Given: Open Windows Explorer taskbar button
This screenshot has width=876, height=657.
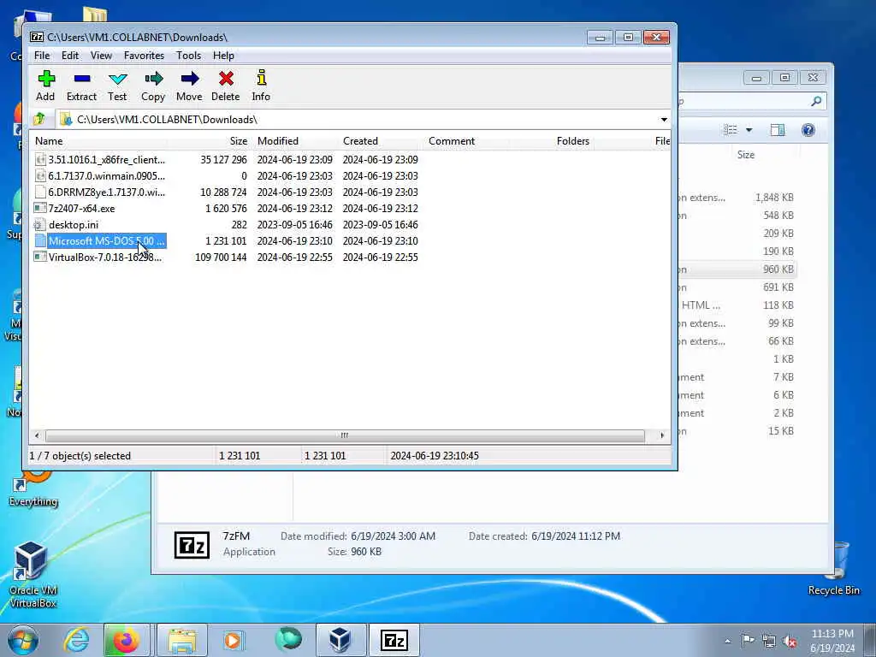Looking at the screenshot, I should (181, 640).
